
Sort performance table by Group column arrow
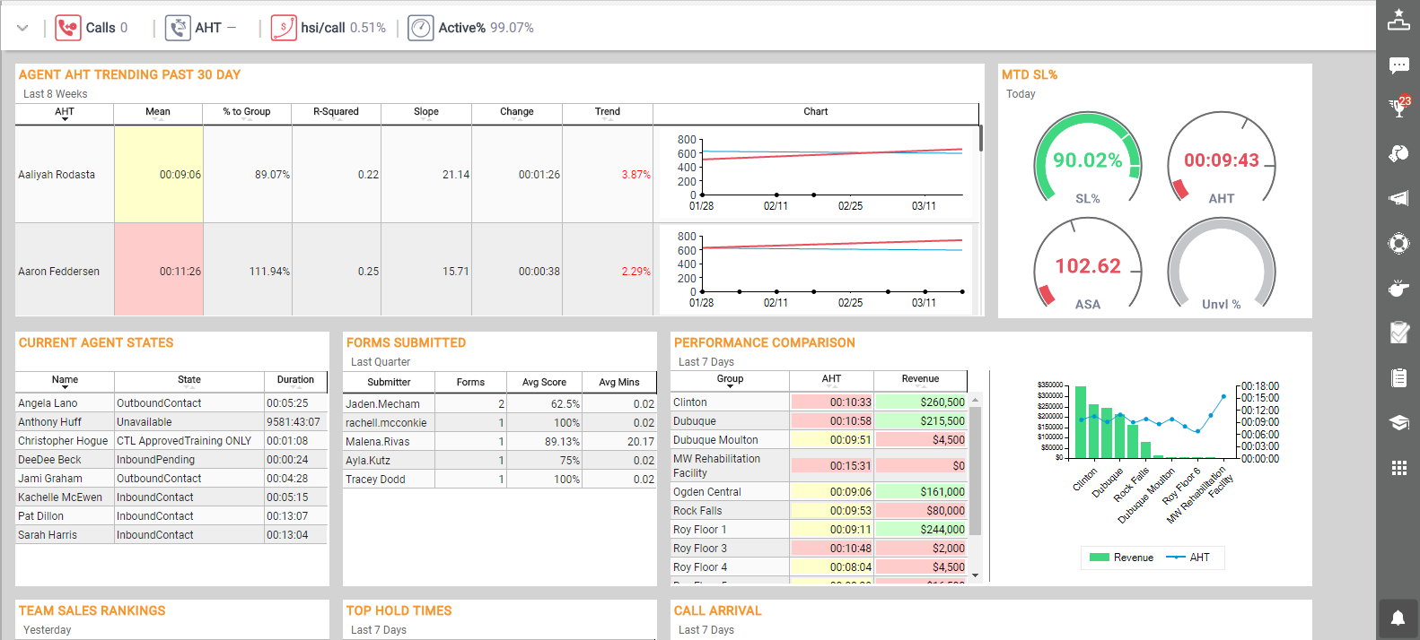(x=730, y=386)
